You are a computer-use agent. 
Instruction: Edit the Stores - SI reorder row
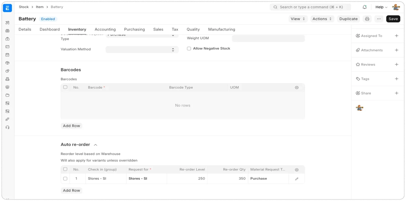coord(297,179)
